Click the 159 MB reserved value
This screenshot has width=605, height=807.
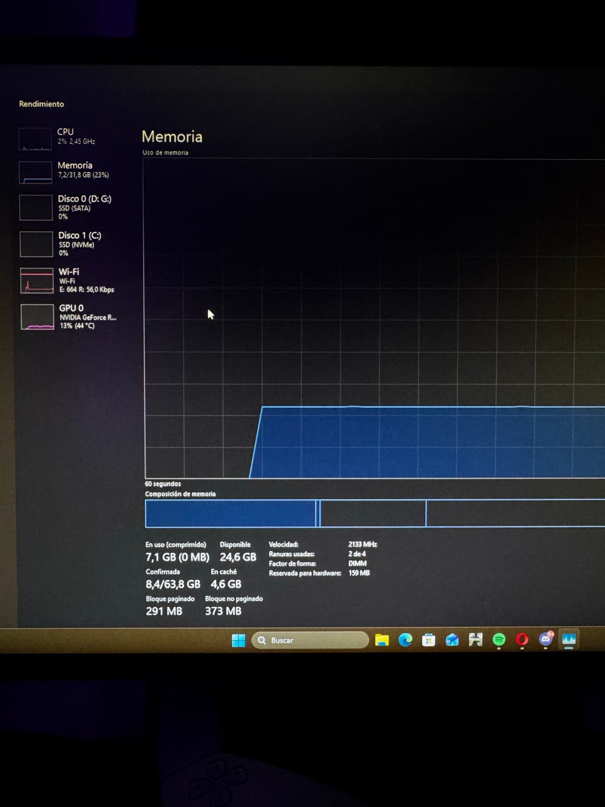point(359,573)
